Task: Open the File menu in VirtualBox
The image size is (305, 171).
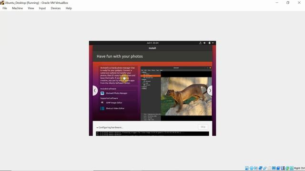Action: pos(5,8)
